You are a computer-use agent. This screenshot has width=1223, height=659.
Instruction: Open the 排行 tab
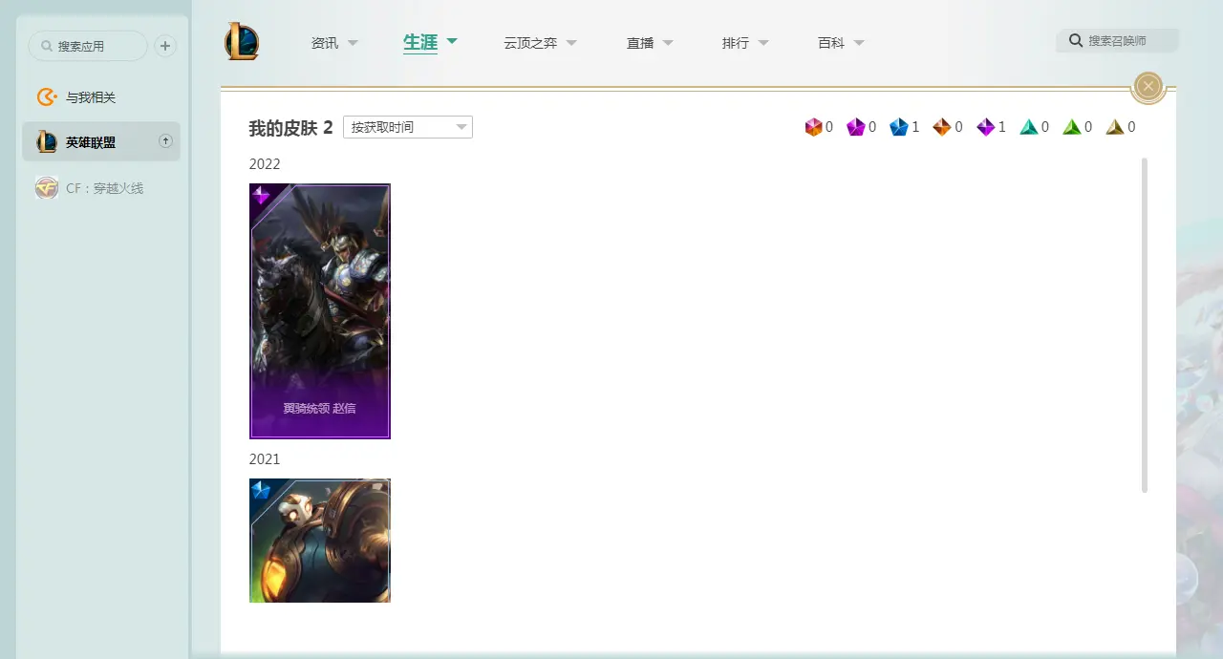tap(736, 43)
